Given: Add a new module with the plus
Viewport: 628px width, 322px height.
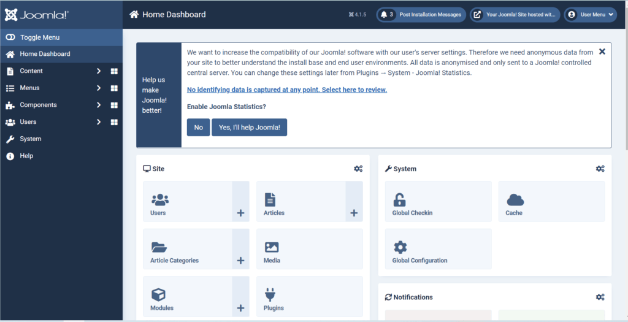Looking at the screenshot, I should (x=240, y=297).
